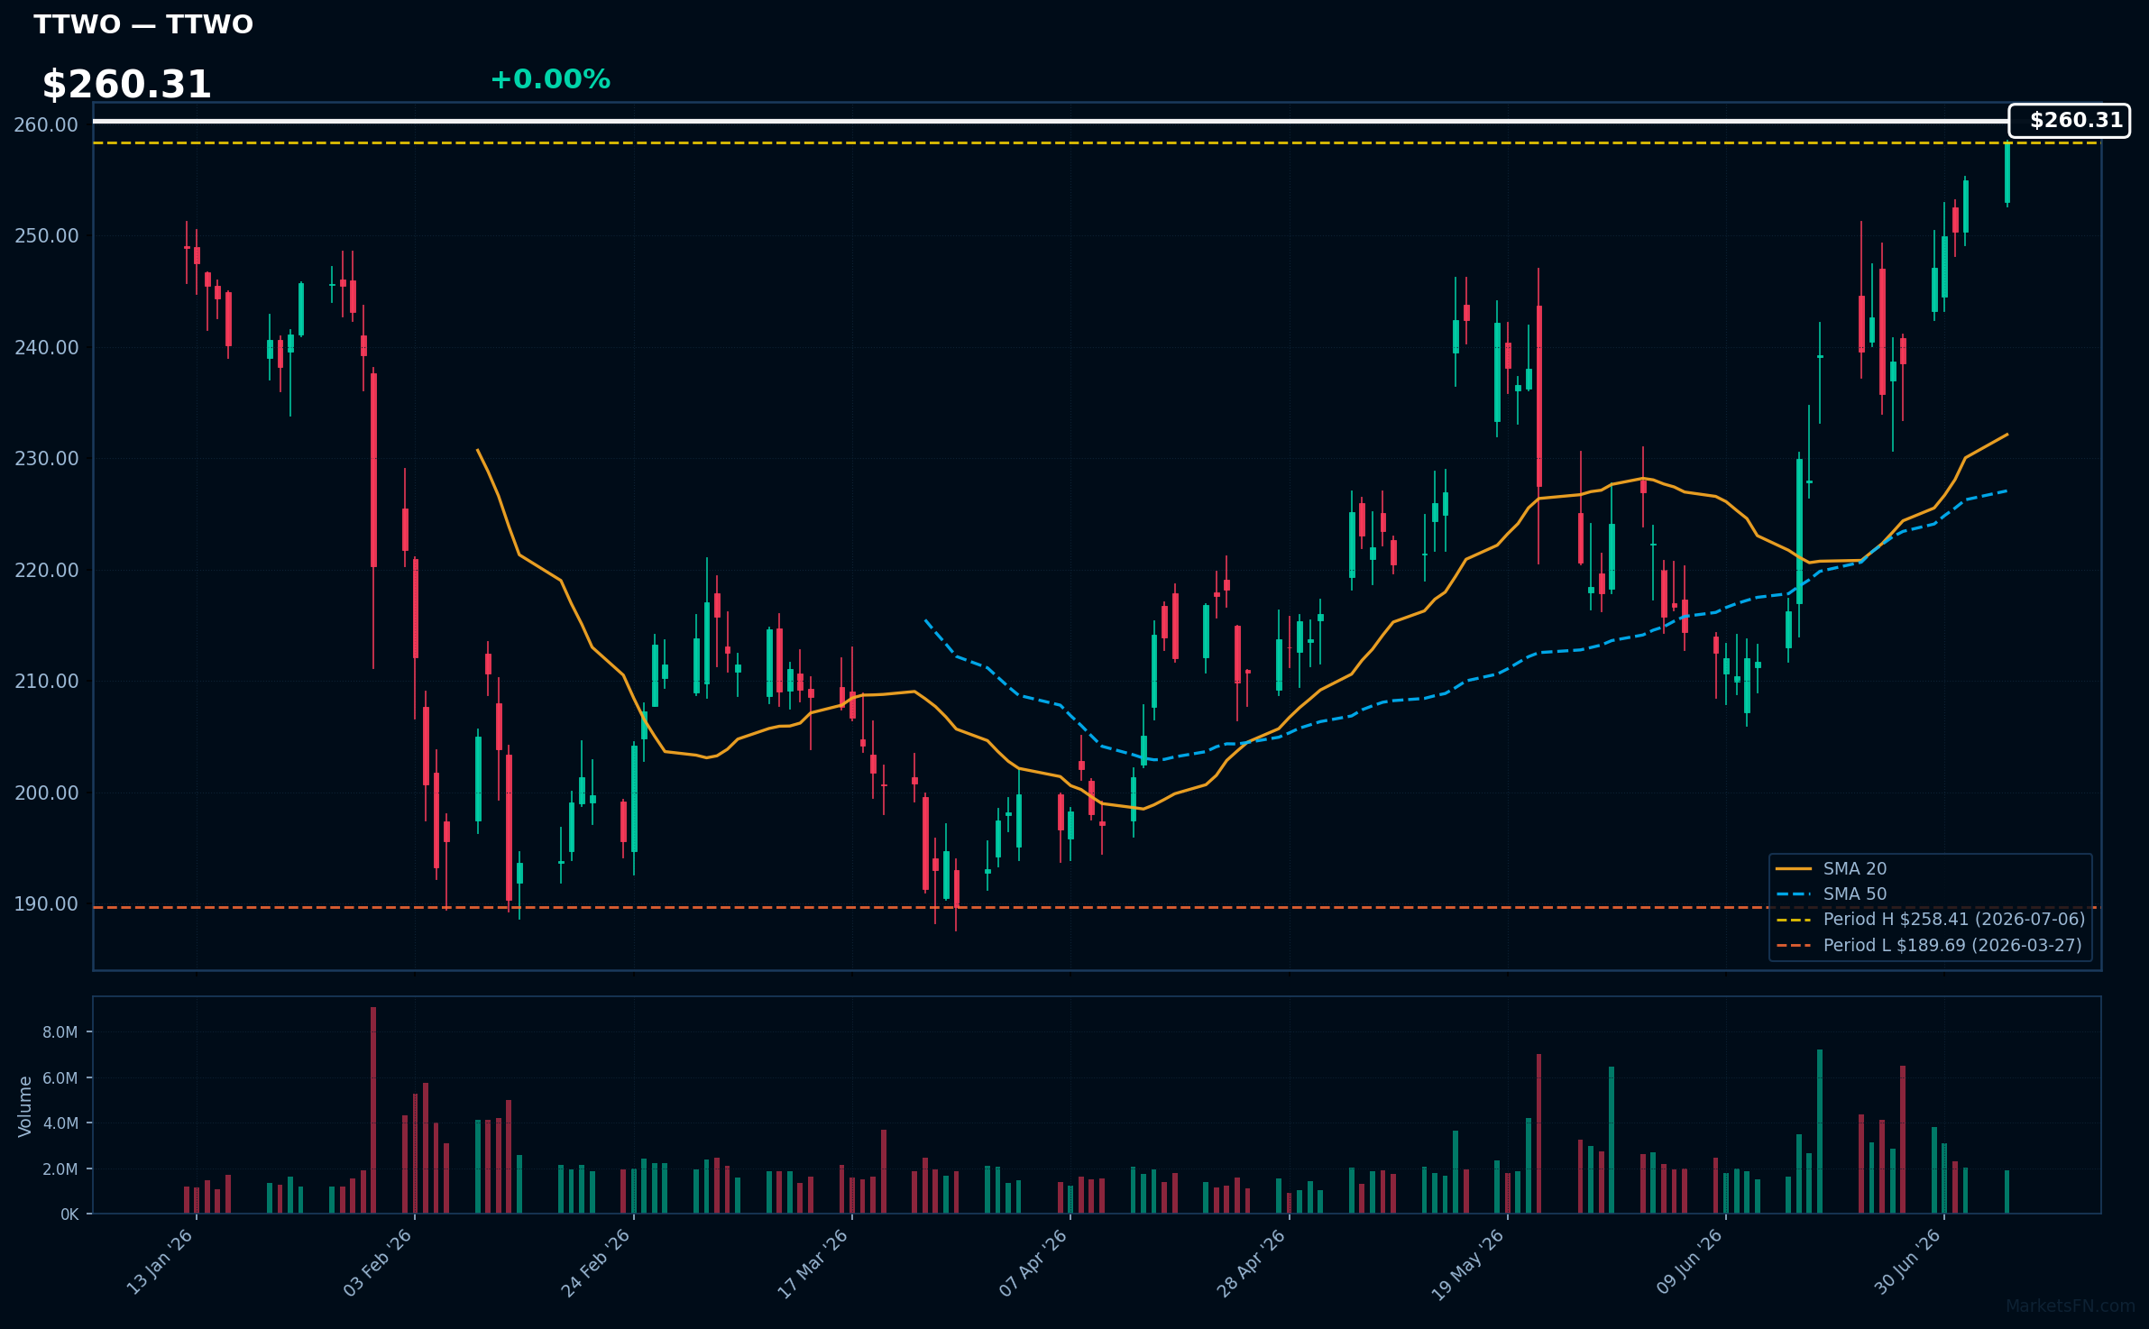Click the 30 Jun '26 date label
The width and height of the screenshot is (2149, 1329).
click(x=1907, y=1262)
